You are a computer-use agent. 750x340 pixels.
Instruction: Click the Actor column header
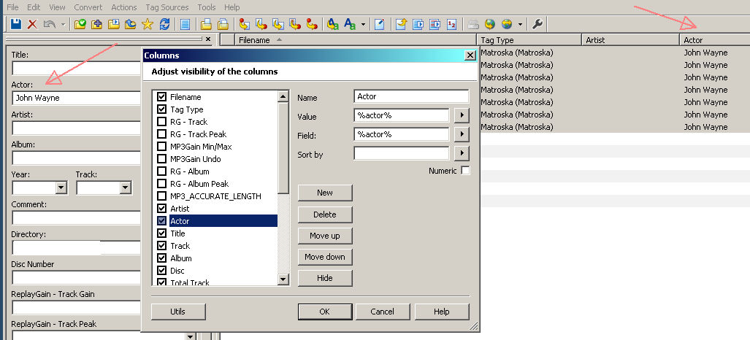pos(714,40)
